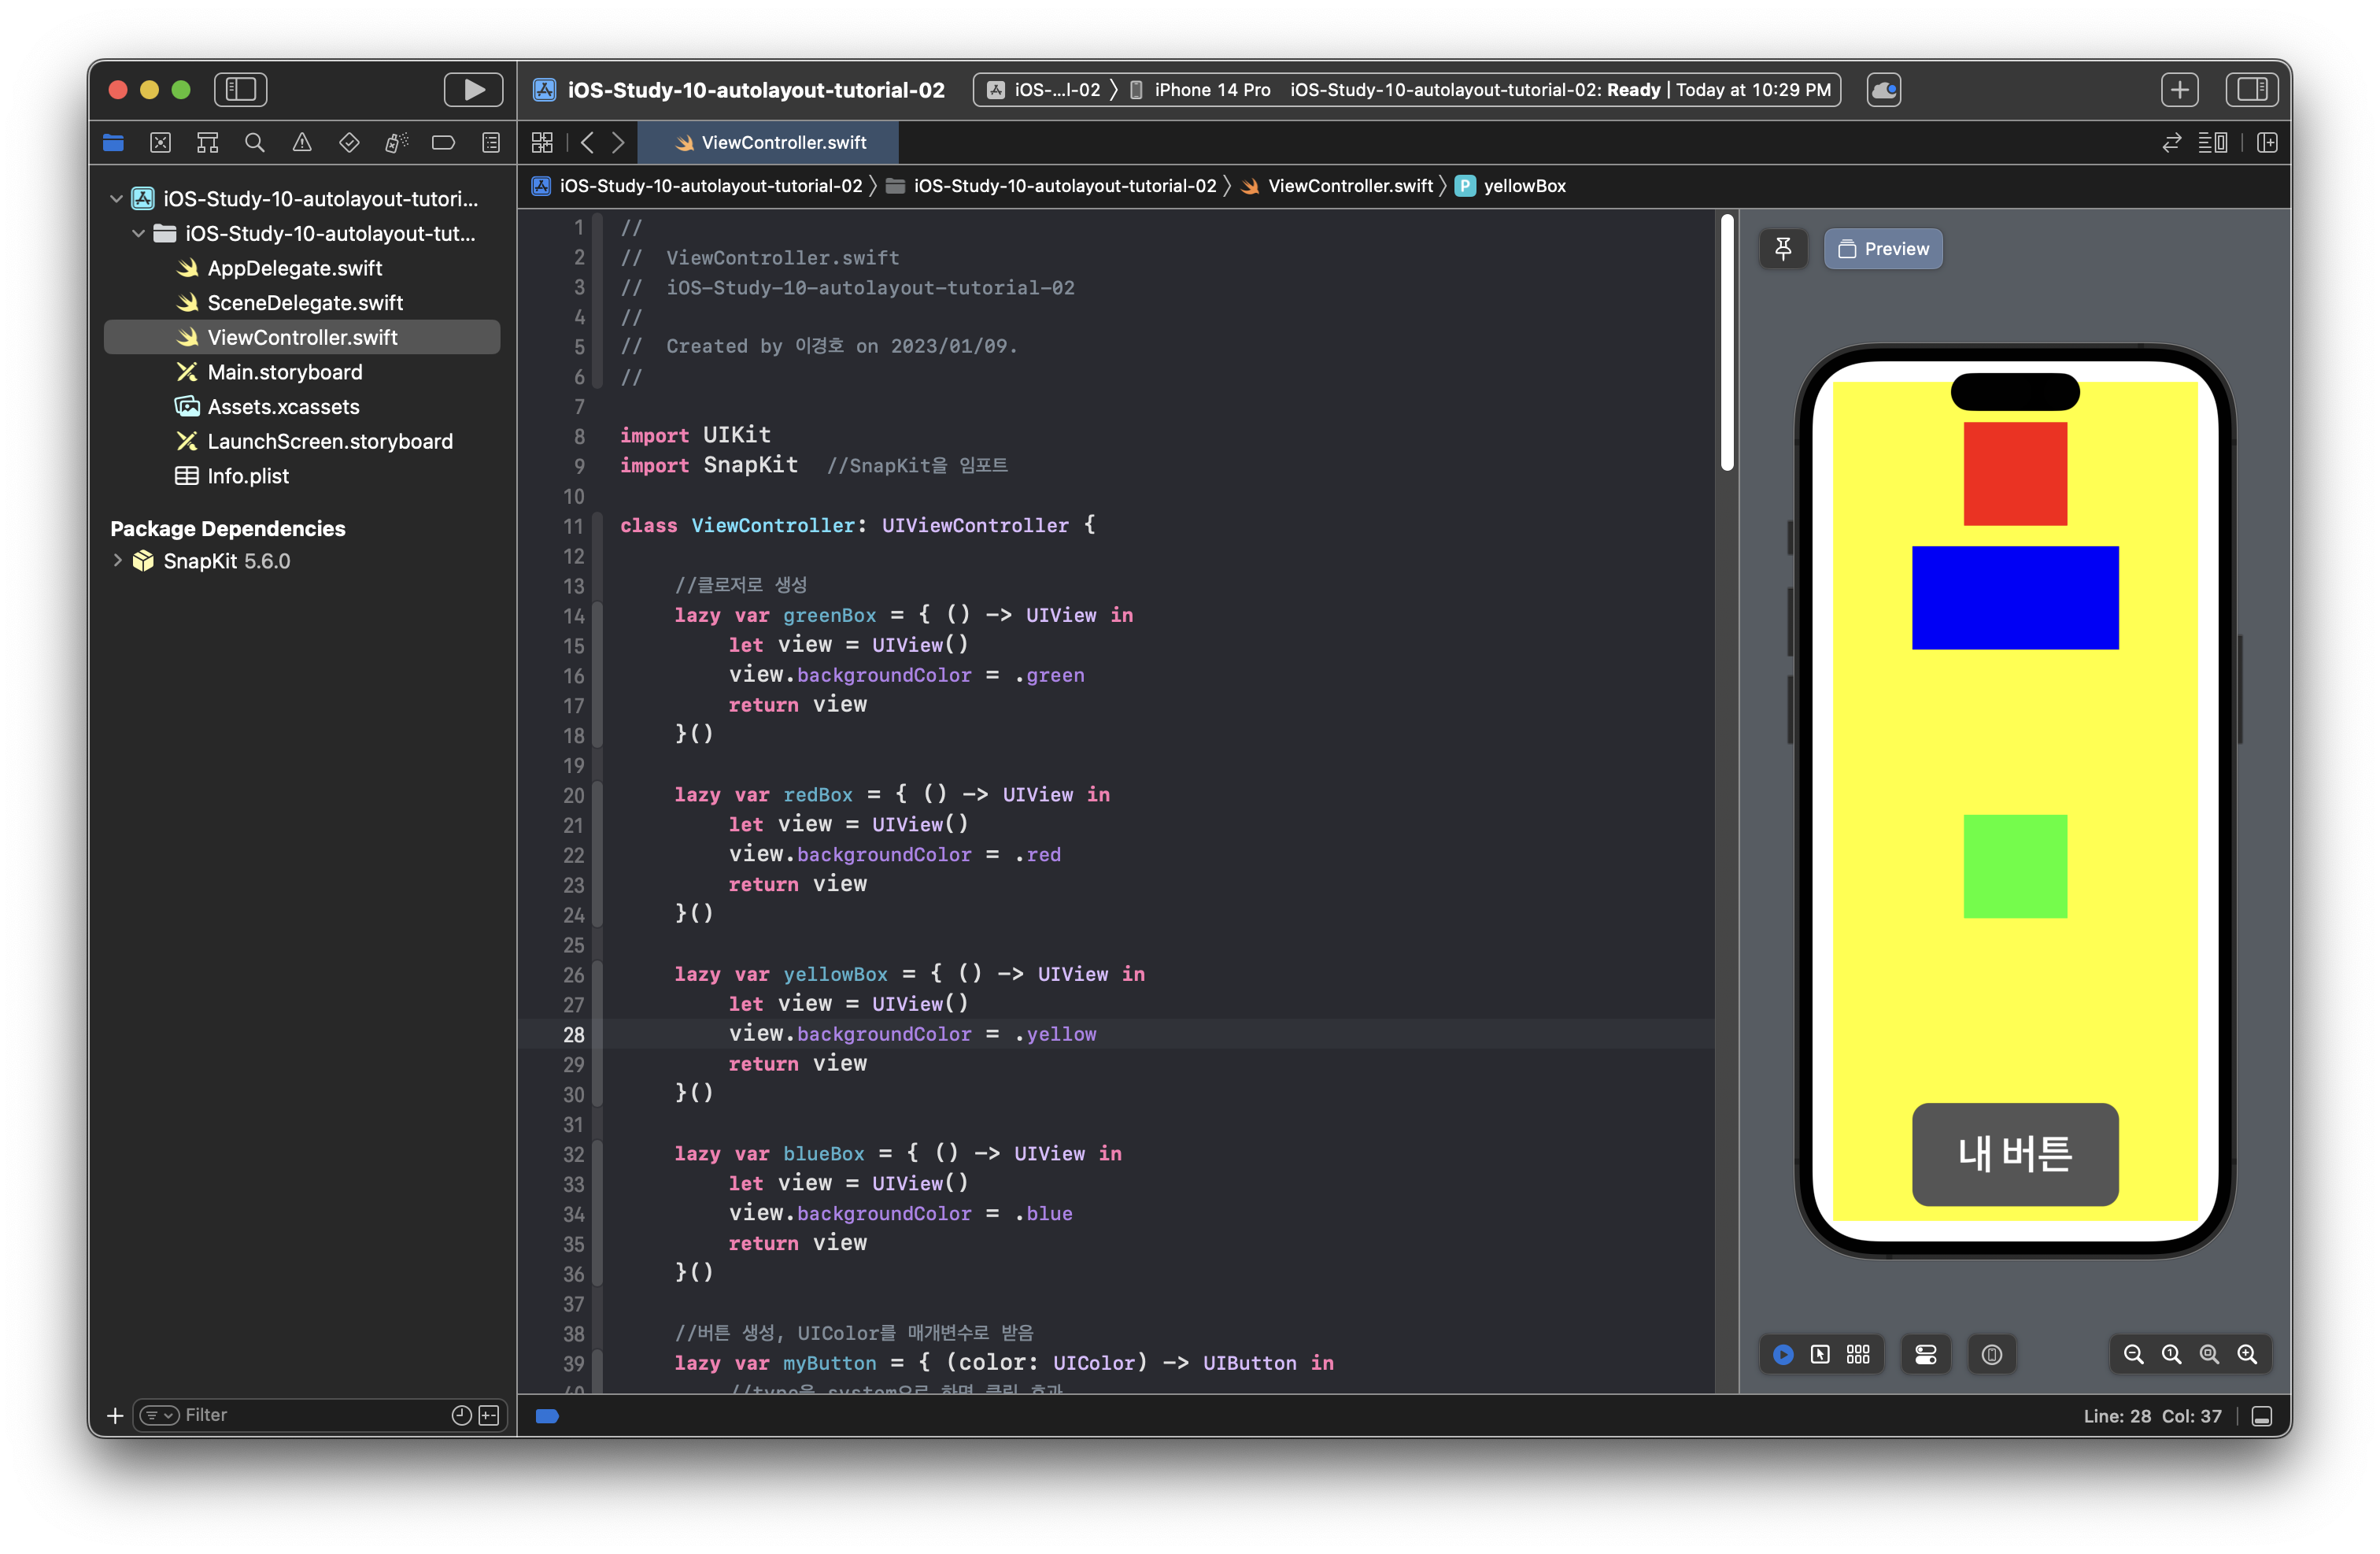Open the find navigator magnifier icon
Viewport: 2380px width, 1554px height.
[255, 143]
